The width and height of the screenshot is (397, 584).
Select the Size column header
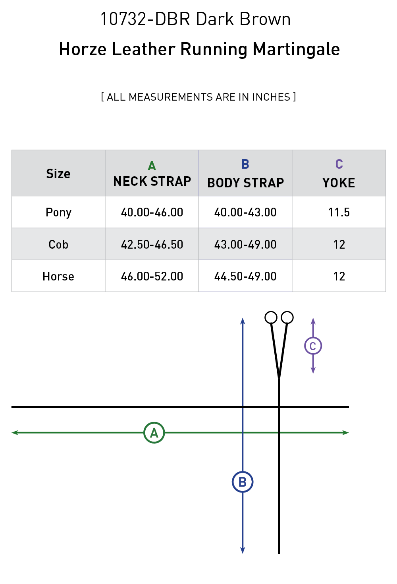pyautogui.click(x=58, y=173)
